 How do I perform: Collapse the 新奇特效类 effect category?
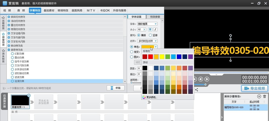[x=9, y=50]
